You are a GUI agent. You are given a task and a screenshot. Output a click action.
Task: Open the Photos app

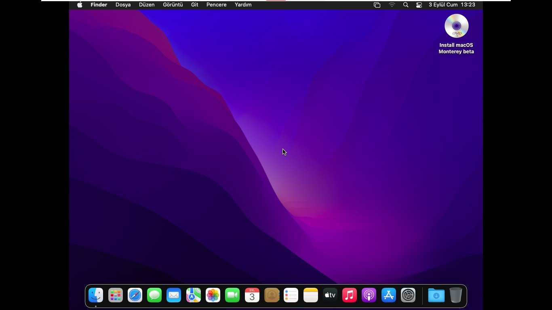213,295
